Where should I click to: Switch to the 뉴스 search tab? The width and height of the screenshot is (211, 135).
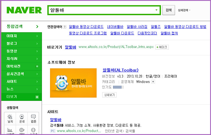(22, 89)
